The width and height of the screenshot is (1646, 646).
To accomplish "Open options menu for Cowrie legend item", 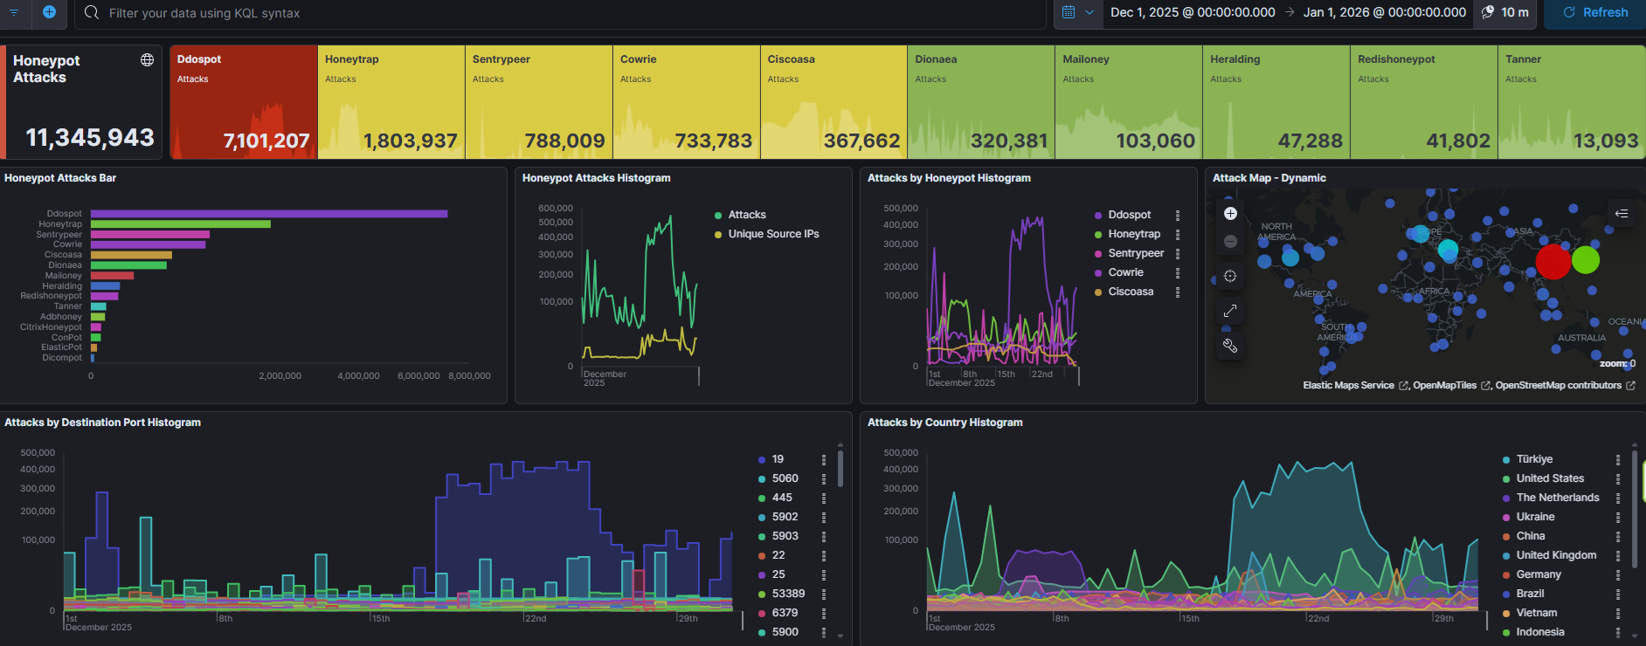I will click(1178, 272).
